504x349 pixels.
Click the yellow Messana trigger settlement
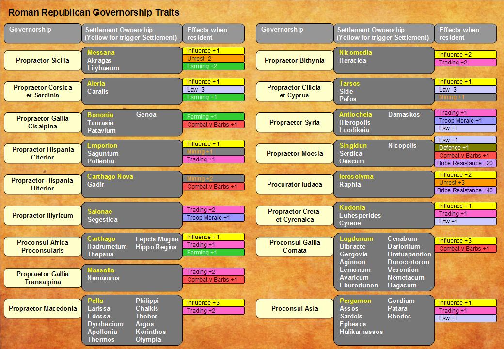(x=101, y=52)
